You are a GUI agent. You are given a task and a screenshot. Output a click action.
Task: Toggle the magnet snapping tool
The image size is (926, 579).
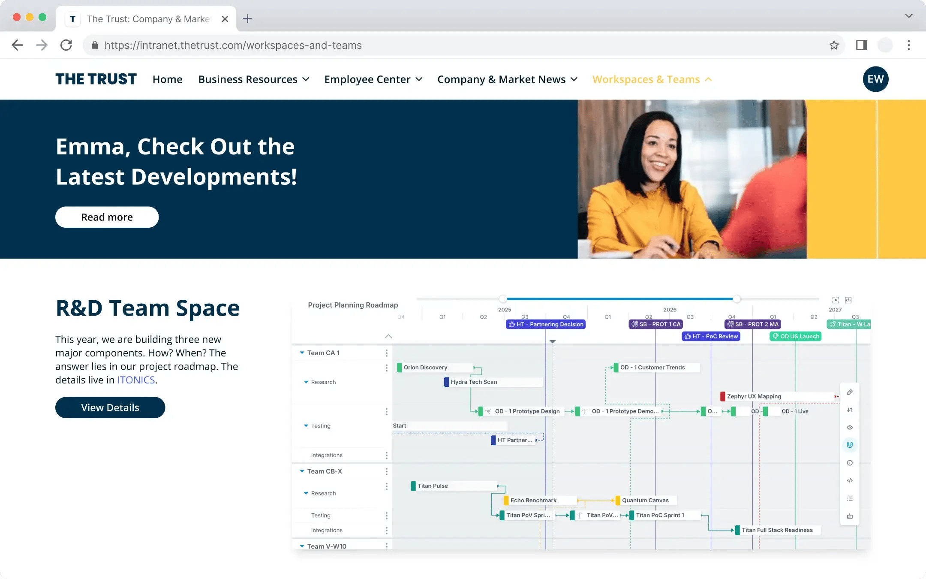point(850,445)
